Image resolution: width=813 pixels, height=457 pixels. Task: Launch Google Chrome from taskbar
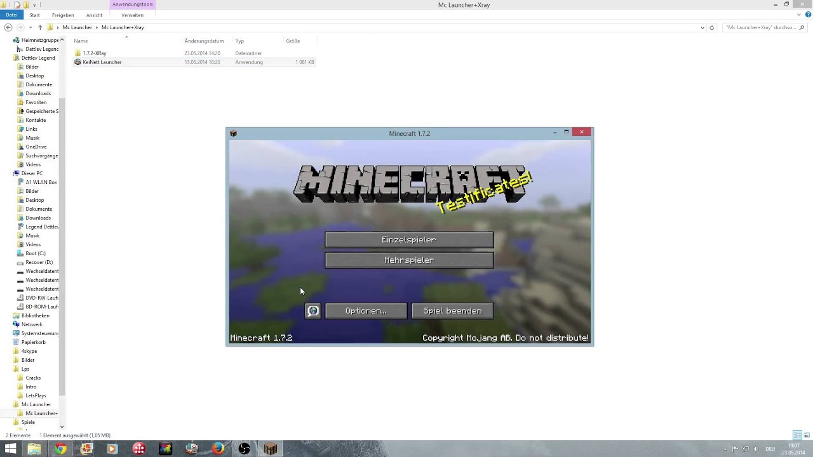[x=60, y=449]
